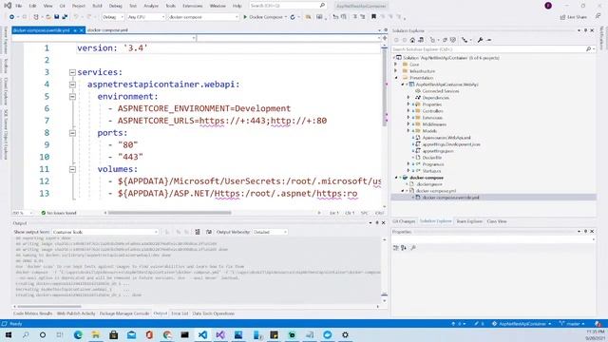608x342 pixels.
Task: Click the Solution Explorer search magnifier icon
Action: tap(588, 49)
